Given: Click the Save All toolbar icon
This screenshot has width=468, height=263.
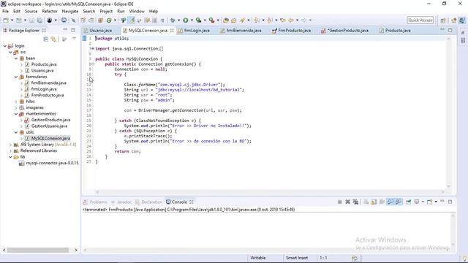Looking at the screenshot, I should tap(39, 20).
